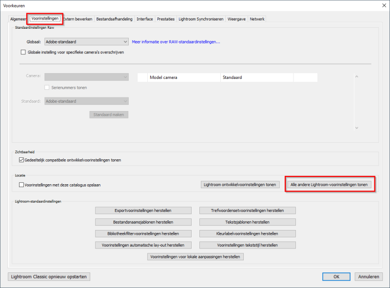Switch to the Algemeen tab
390x288 pixels.
(18, 19)
